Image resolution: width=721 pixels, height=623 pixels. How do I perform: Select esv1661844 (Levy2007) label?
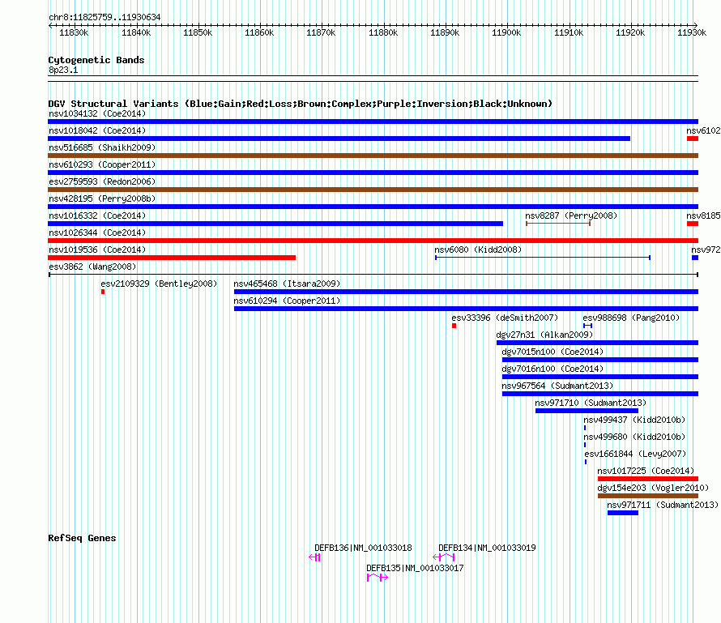pos(635,454)
